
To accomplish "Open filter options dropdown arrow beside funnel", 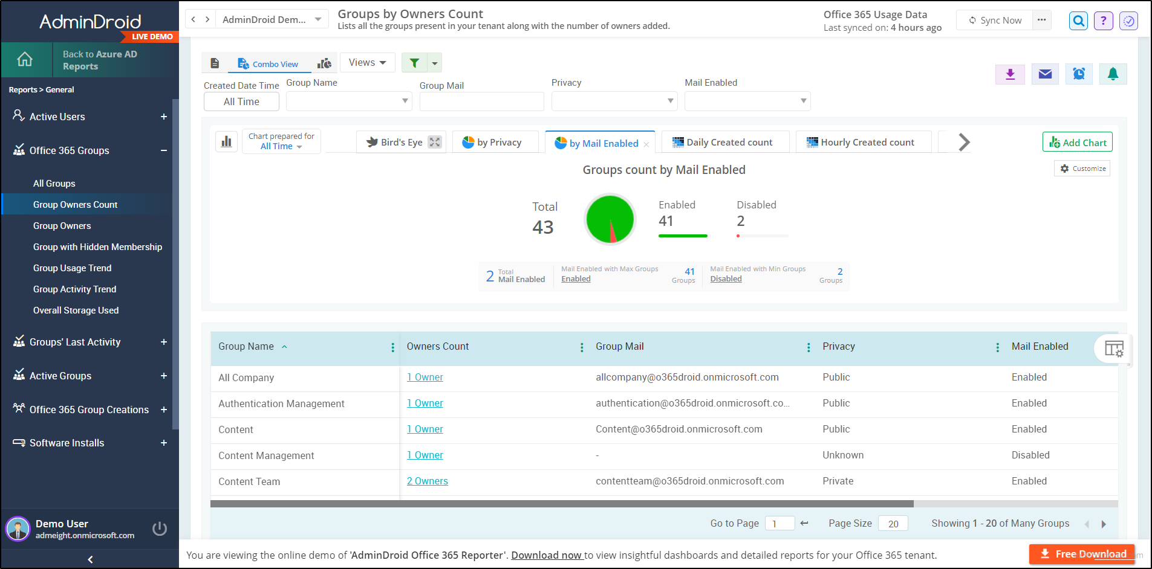I will pyautogui.click(x=435, y=63).
